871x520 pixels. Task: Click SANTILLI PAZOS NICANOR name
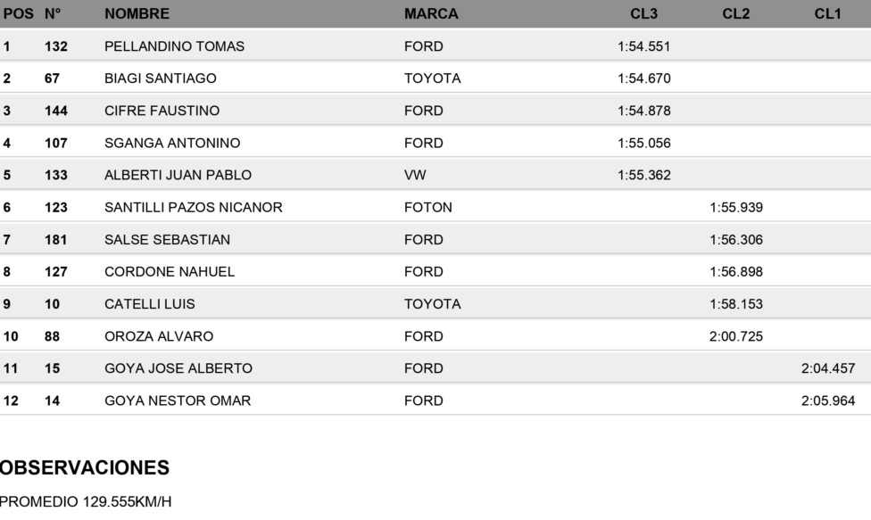tap(194, 208)
